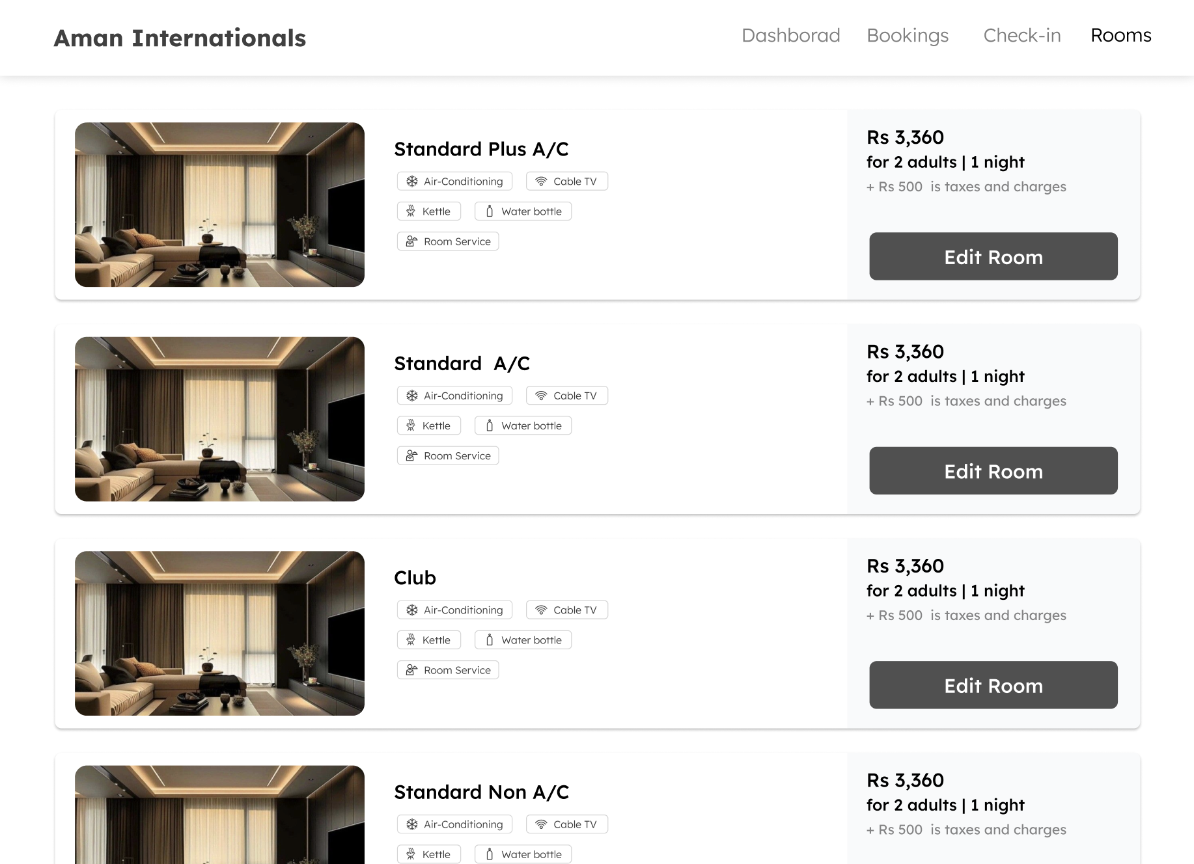1194x864 pixels.
Task: Click the Kettle icon on the Club room
Action: [411, 640]
